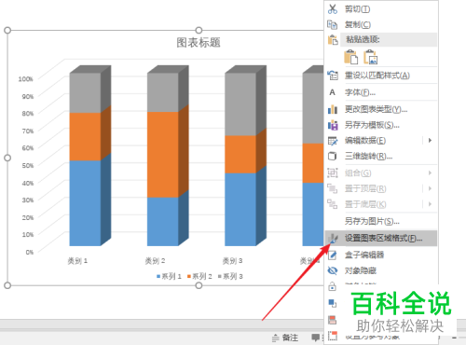This screenshot has height=345, width=466.
Task: Click the bottom-left chart selection handle
Action: (7, 285)
